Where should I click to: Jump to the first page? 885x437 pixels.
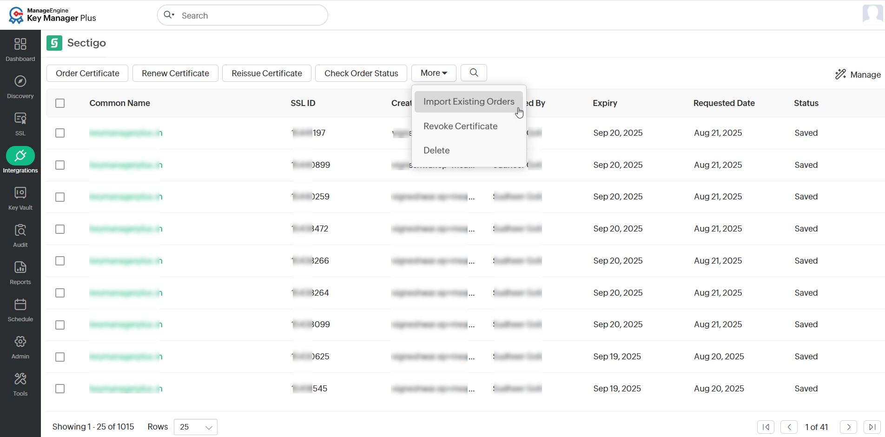click(x=766, y=427)
